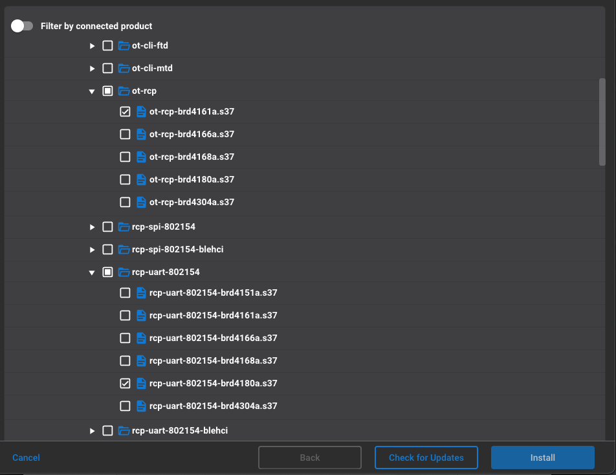The width and height of the screenshot is (616, 475).
Task: Click the file icon next to ot-rcp-brd4304a.s37
Action: click(141, 202)
